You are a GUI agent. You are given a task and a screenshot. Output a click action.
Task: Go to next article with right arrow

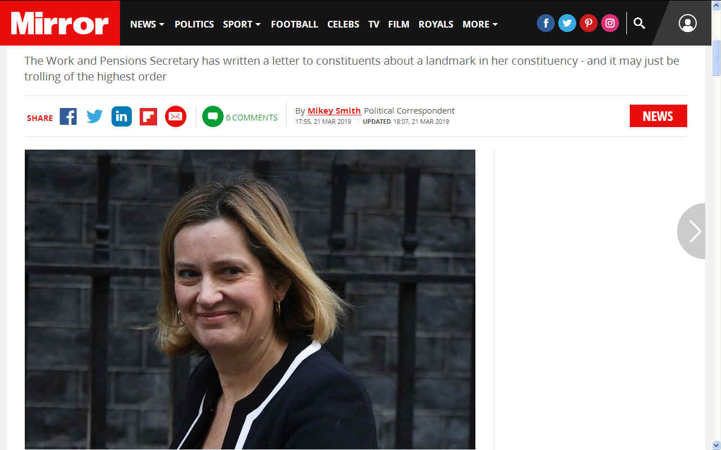coord(692,231)
